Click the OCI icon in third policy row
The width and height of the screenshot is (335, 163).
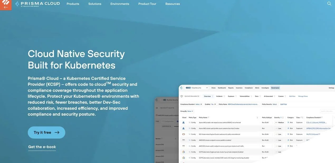tap(184, 134)
